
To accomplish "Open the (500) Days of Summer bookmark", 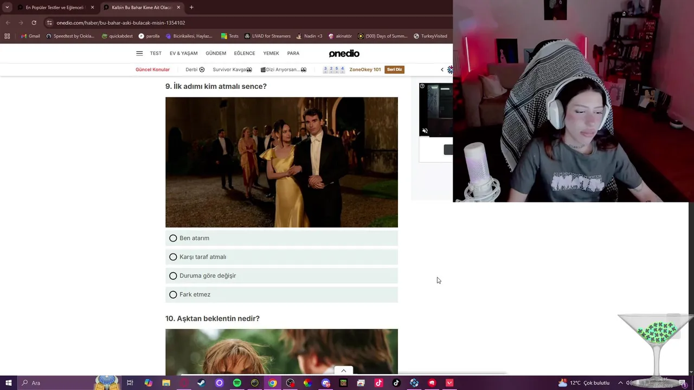I will coord(383,36).
